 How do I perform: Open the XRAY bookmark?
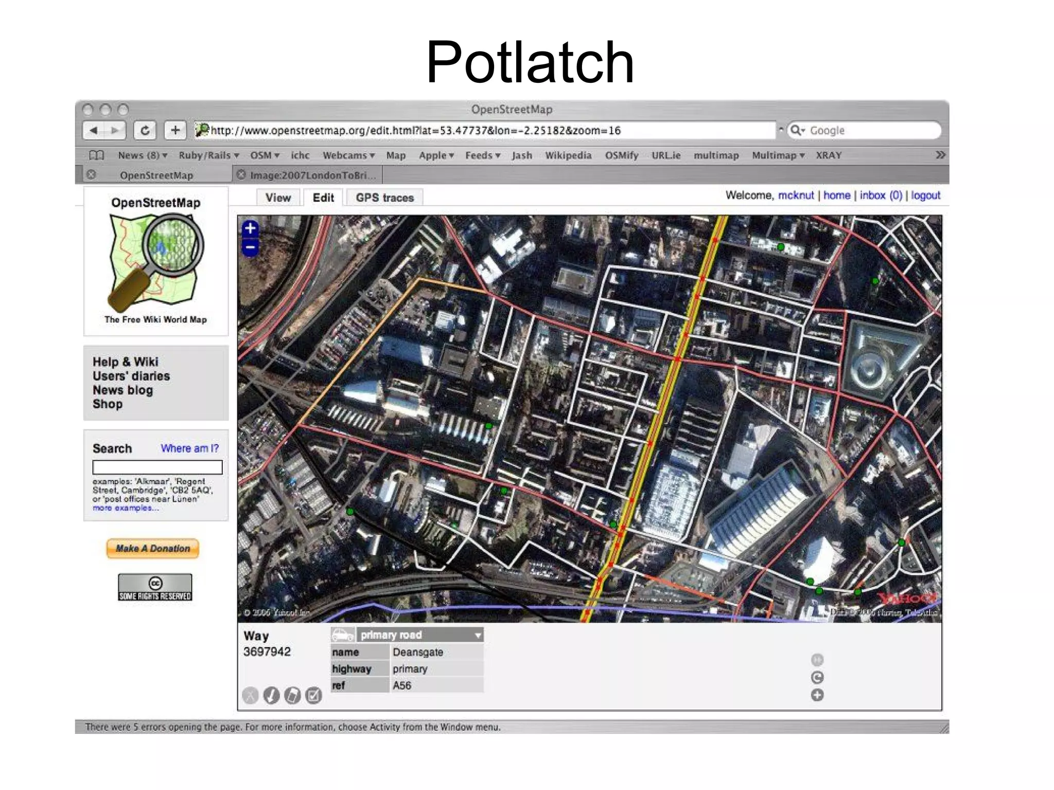(829, 155)
